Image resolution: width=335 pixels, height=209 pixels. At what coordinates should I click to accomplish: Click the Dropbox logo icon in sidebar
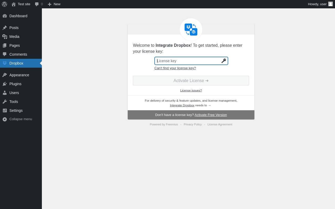tap(5, 63)
